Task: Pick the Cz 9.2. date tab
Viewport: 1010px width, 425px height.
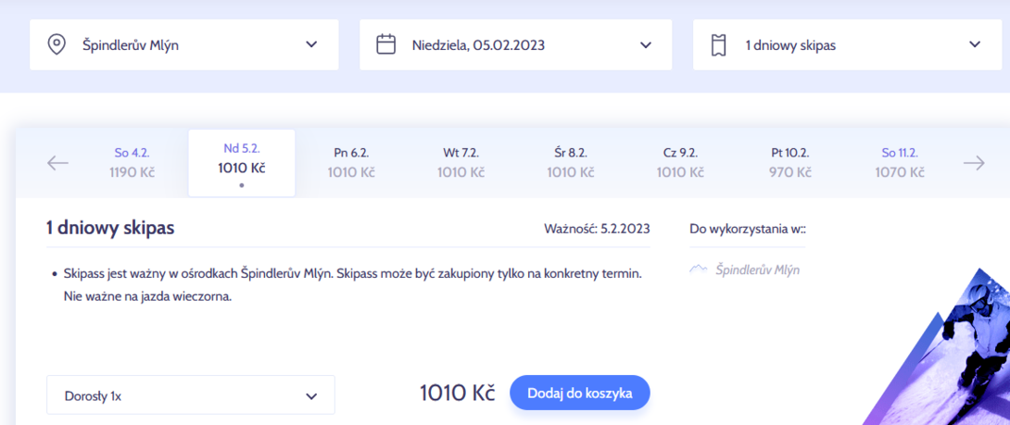Action: pos(681,163)
